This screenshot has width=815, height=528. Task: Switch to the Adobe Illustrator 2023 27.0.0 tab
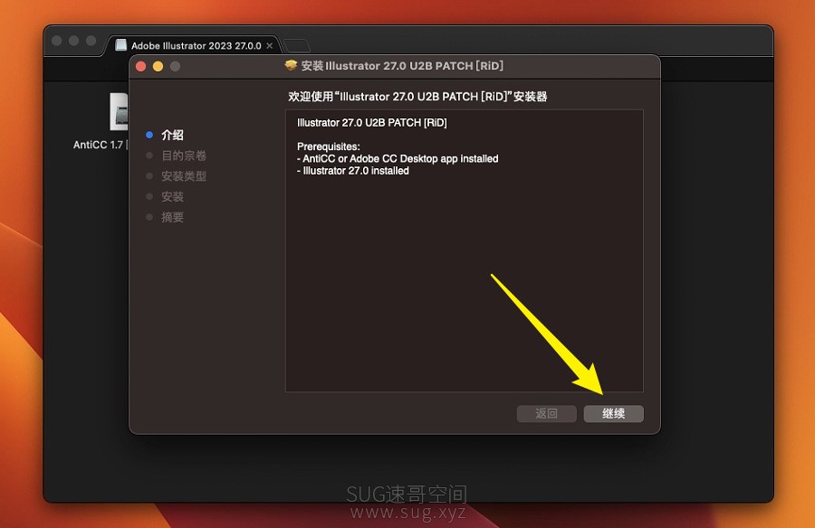pos(196,46)
